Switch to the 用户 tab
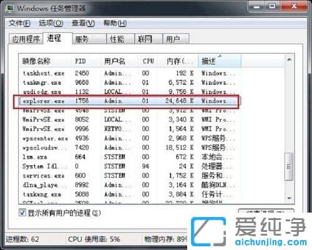The width and height of the screenshot is (312, 250). (x=176, y=39)
